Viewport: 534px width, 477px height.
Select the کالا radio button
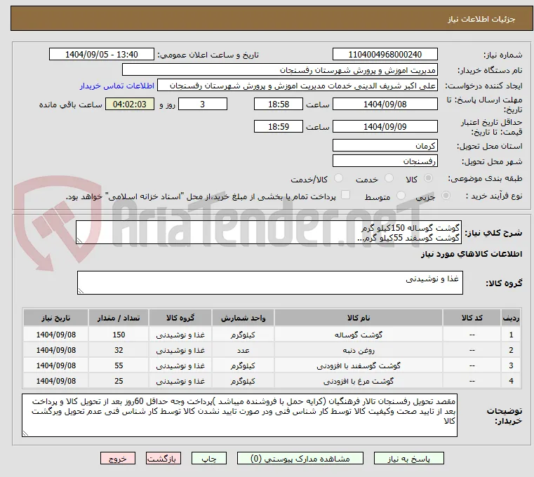tap(429, 178)
